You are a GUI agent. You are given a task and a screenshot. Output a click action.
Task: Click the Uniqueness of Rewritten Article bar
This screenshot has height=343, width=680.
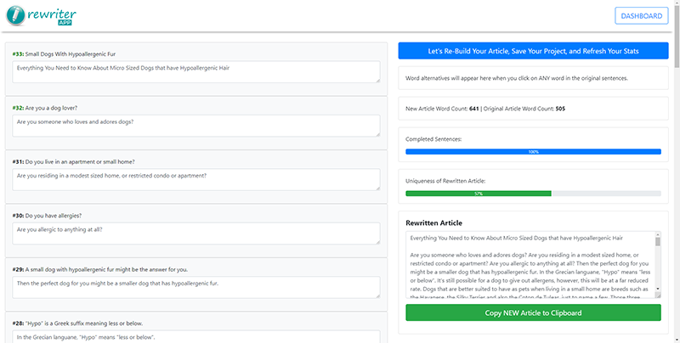coord(533,194)
